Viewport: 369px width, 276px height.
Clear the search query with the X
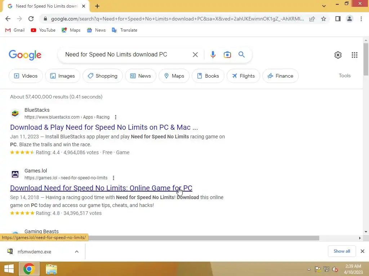pos(195,55)
